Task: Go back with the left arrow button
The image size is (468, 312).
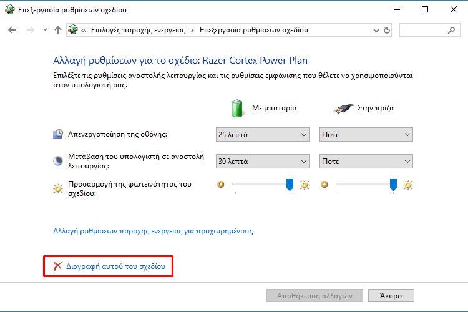Action: pos(12,30)
